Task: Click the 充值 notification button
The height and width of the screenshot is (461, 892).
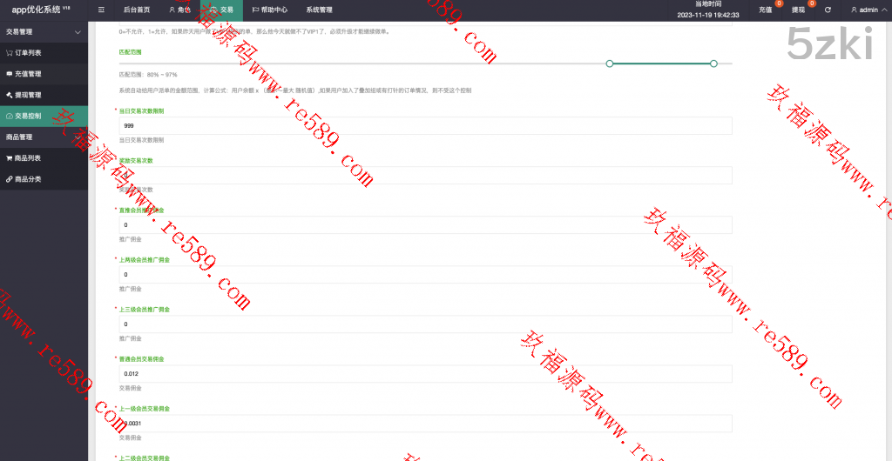Action: 765,10
